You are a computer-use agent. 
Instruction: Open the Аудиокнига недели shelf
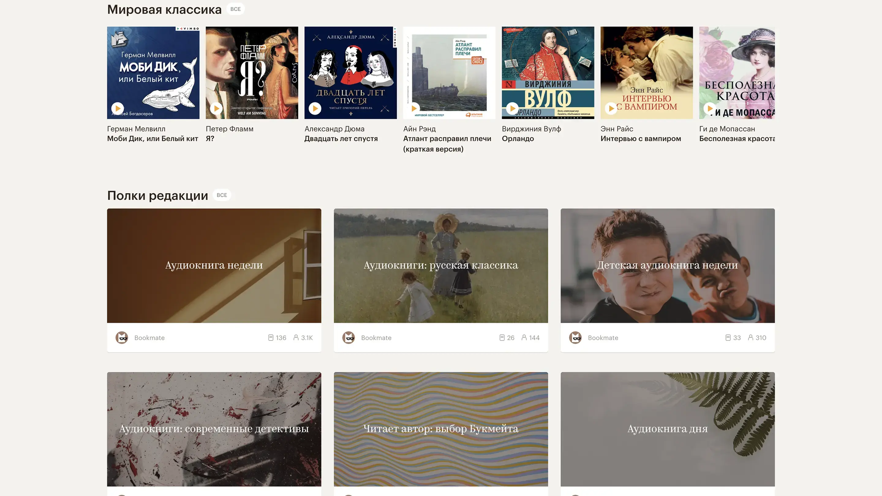coord(214,265)
